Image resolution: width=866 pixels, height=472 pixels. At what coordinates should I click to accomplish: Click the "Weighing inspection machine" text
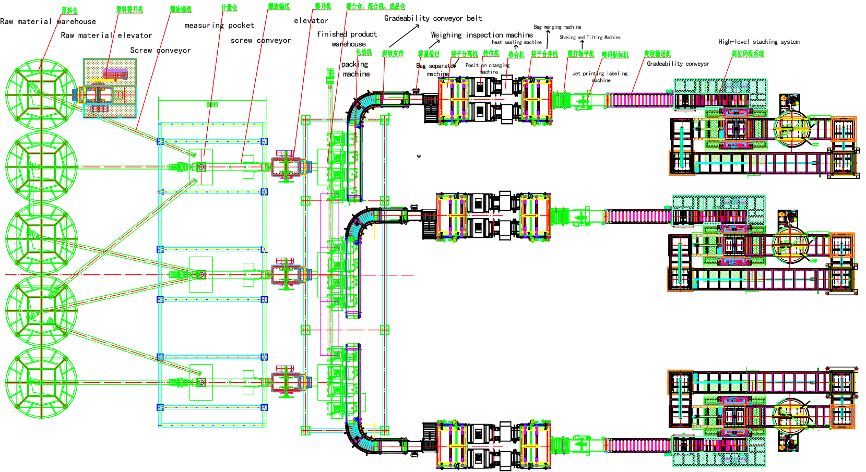482,35
